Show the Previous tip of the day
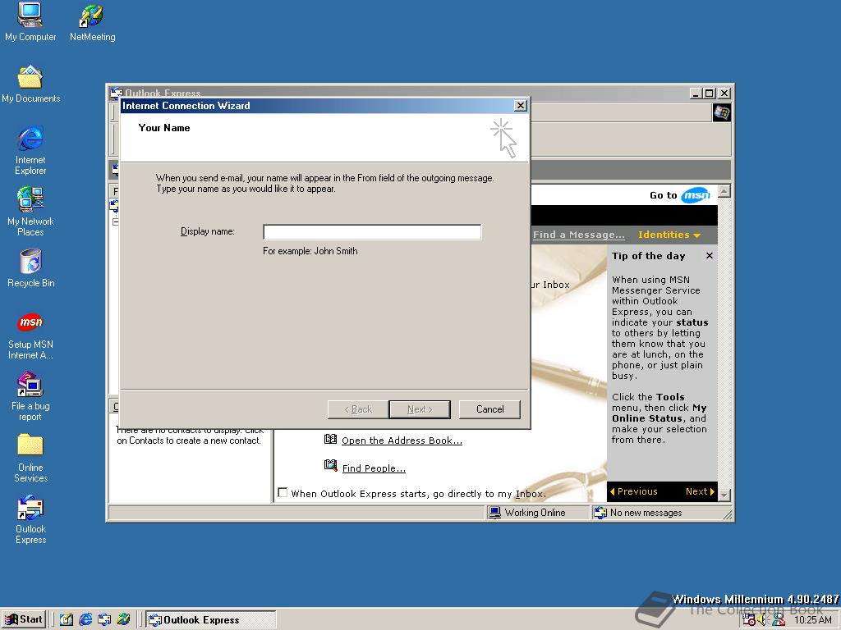The width and height of the screenshot is (841, 630). point(634,491)
